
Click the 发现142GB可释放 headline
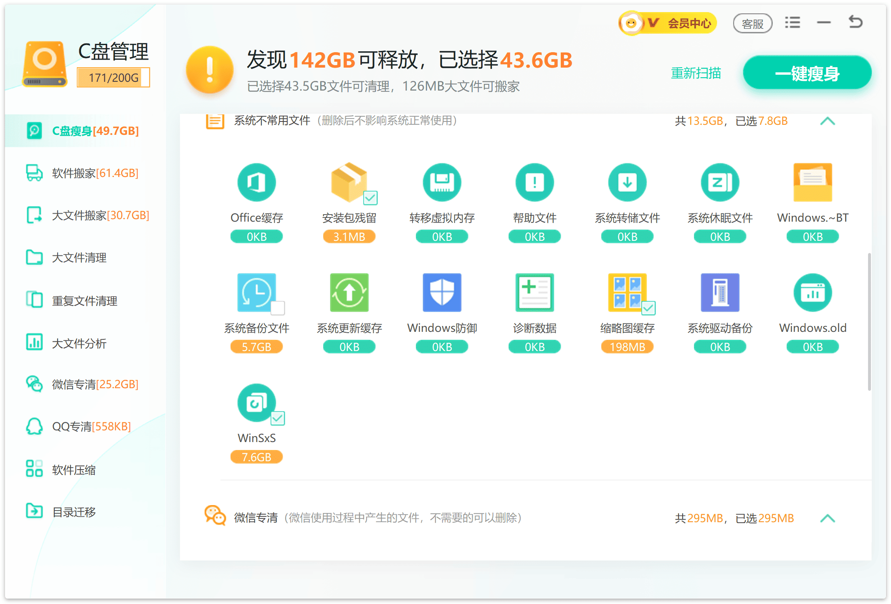[332, 60]
